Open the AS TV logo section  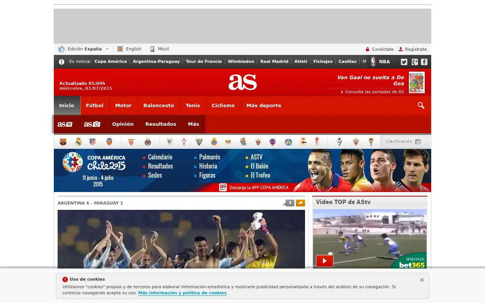(x=65, y=124)
